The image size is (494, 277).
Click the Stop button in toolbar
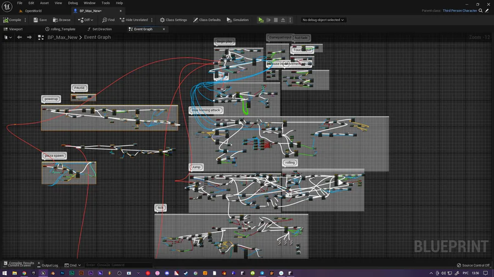click(x=276, y=20)
